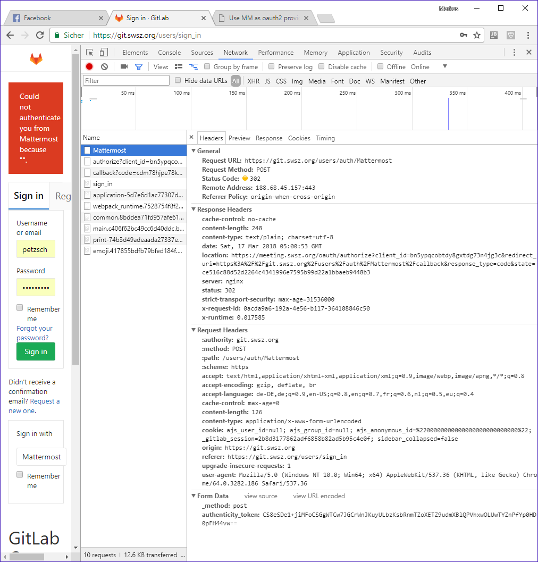
Task: Bookmark this page with the star
Action: tap(477, 35)
